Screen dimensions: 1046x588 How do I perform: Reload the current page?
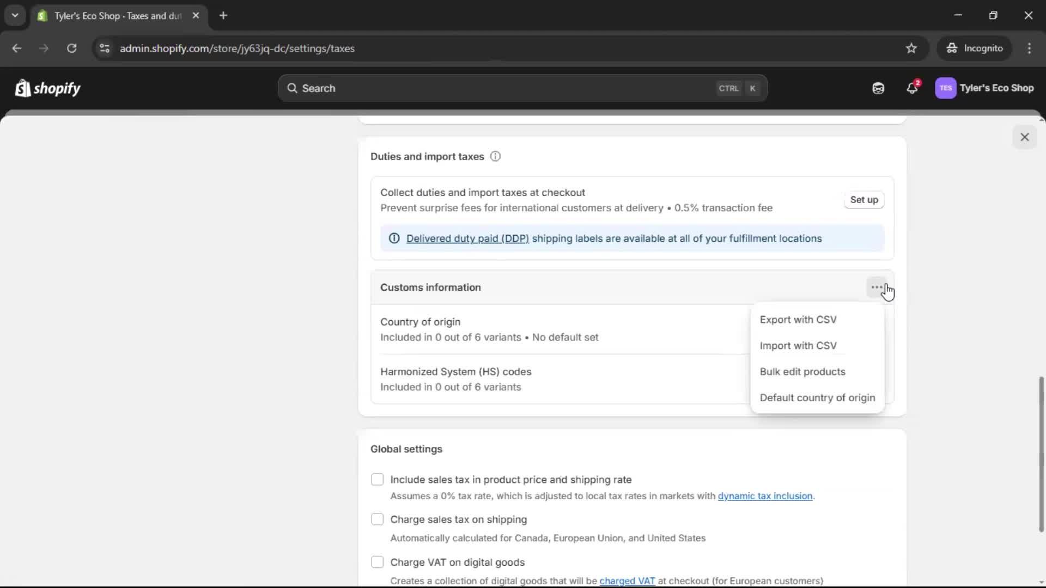click(x=71, y=48)
